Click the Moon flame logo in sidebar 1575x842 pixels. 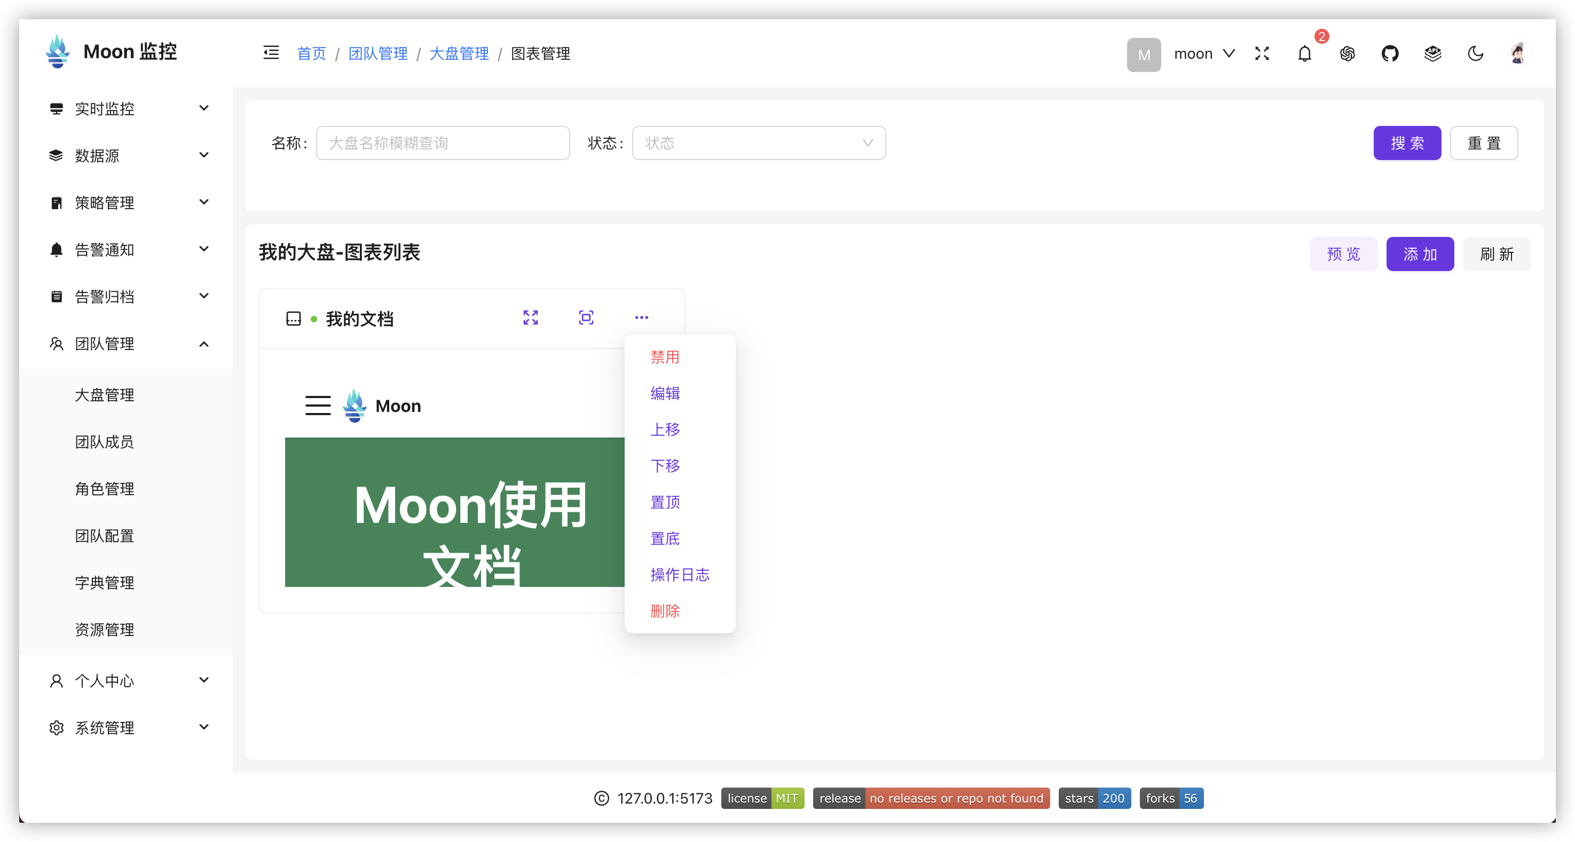coord(58,51)
